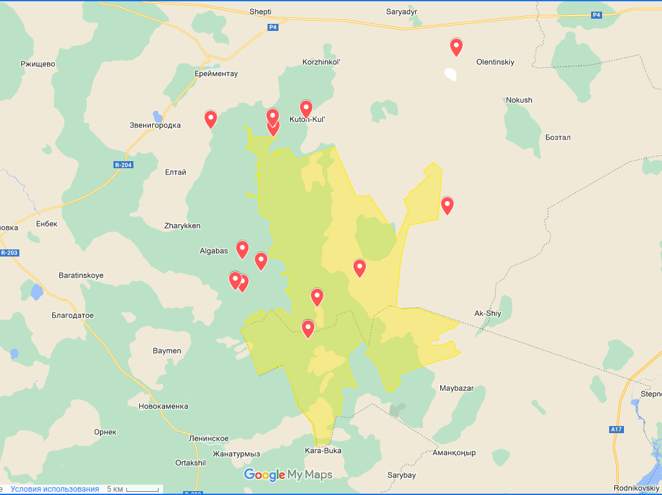Select the Olentinskiy label
This screenshot has width=662, height=495.
coord(495,62)
